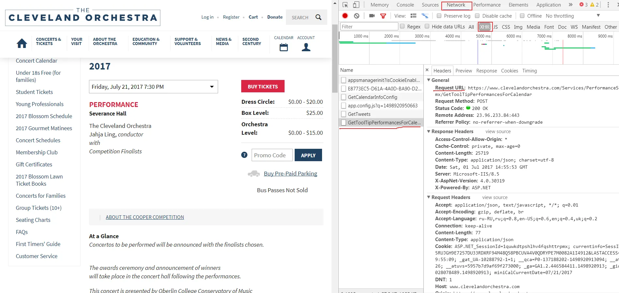
Task: Click the page vertical scrollbar thumb
Action: coord(335,59)
